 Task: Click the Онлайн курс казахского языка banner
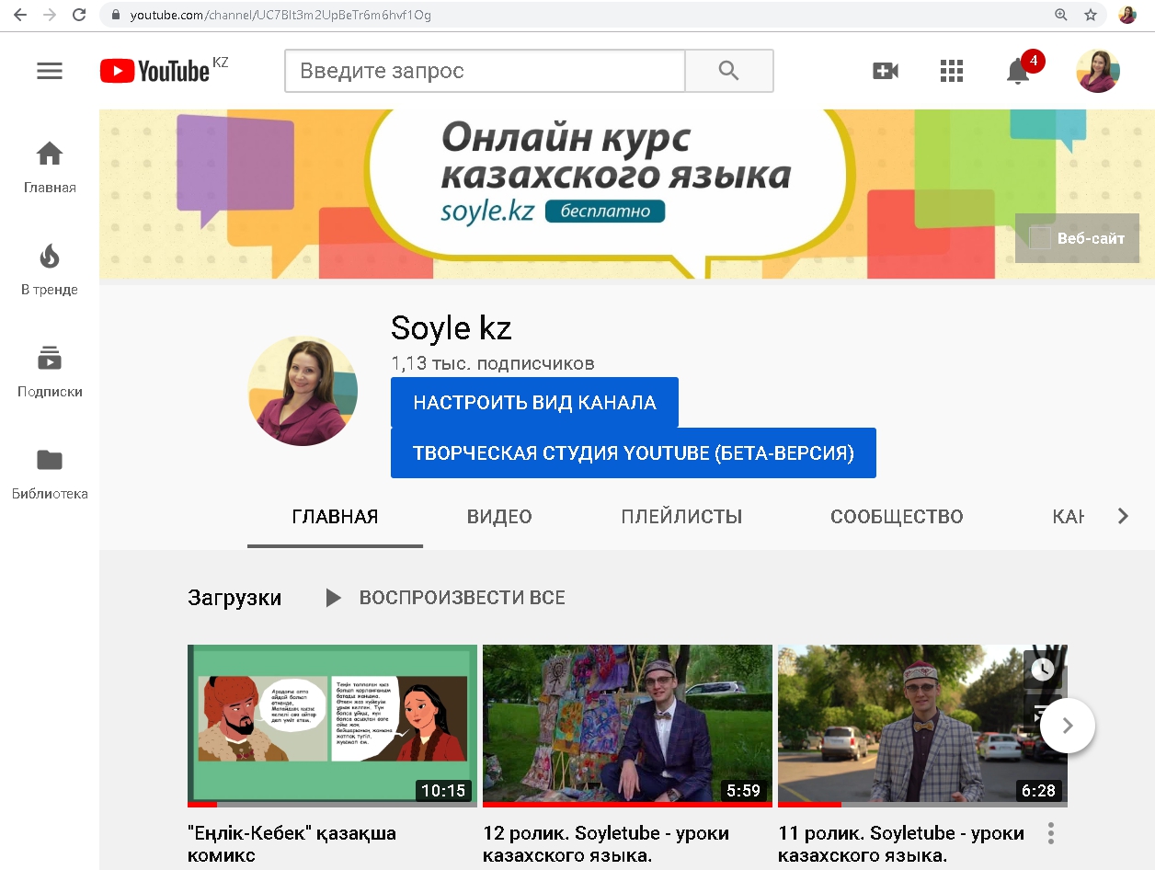(x=627, y=194)
